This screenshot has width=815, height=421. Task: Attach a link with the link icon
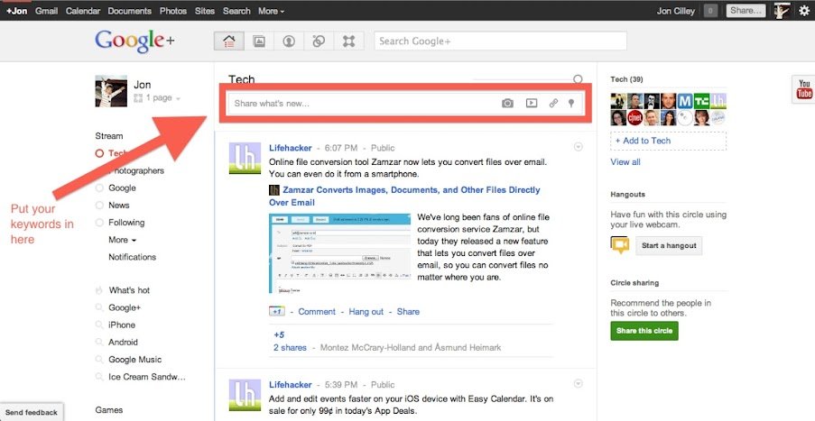tap(553, 104)
